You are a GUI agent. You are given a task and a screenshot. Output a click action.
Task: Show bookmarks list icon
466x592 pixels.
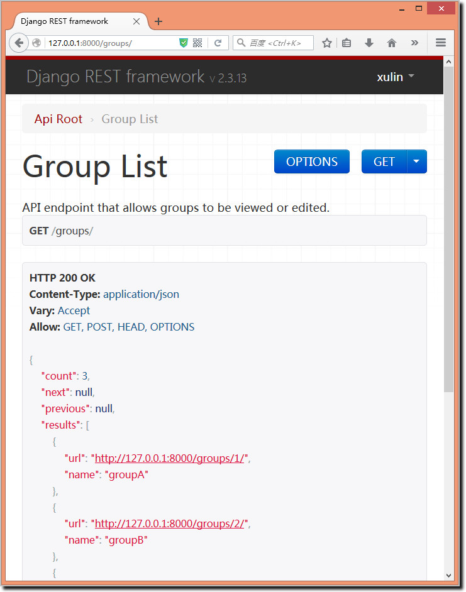[347, 43]
